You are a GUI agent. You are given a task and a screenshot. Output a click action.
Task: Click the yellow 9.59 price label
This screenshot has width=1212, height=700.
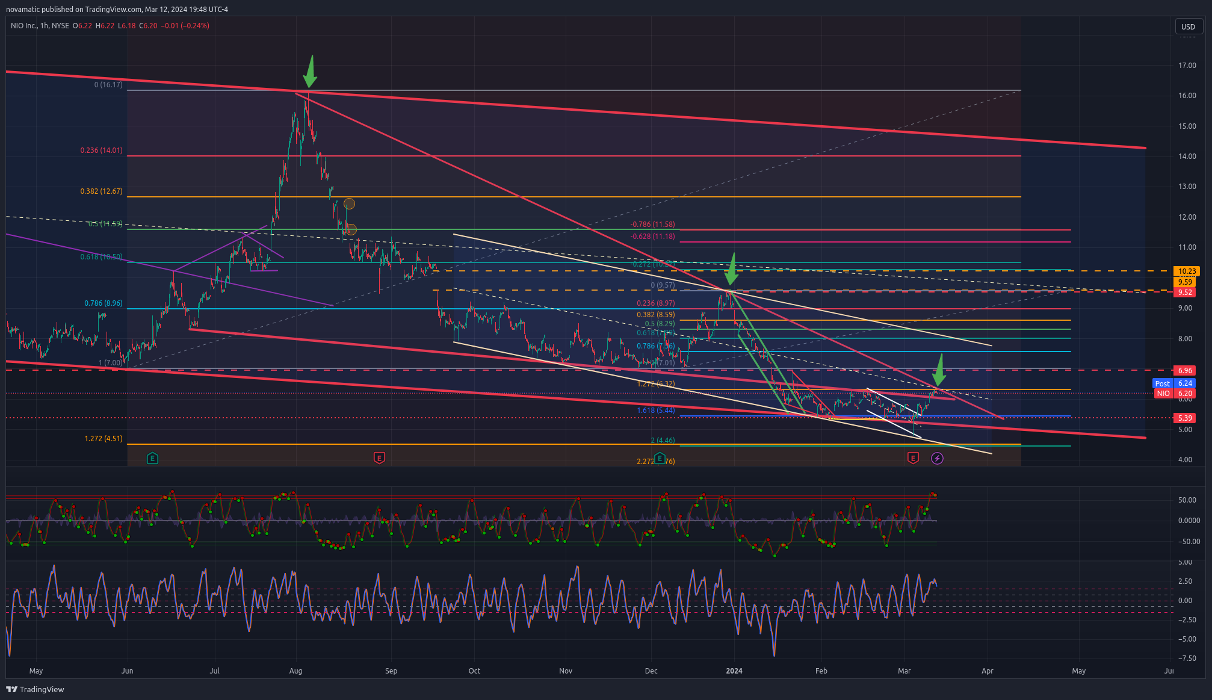[x=1185, y=282]
